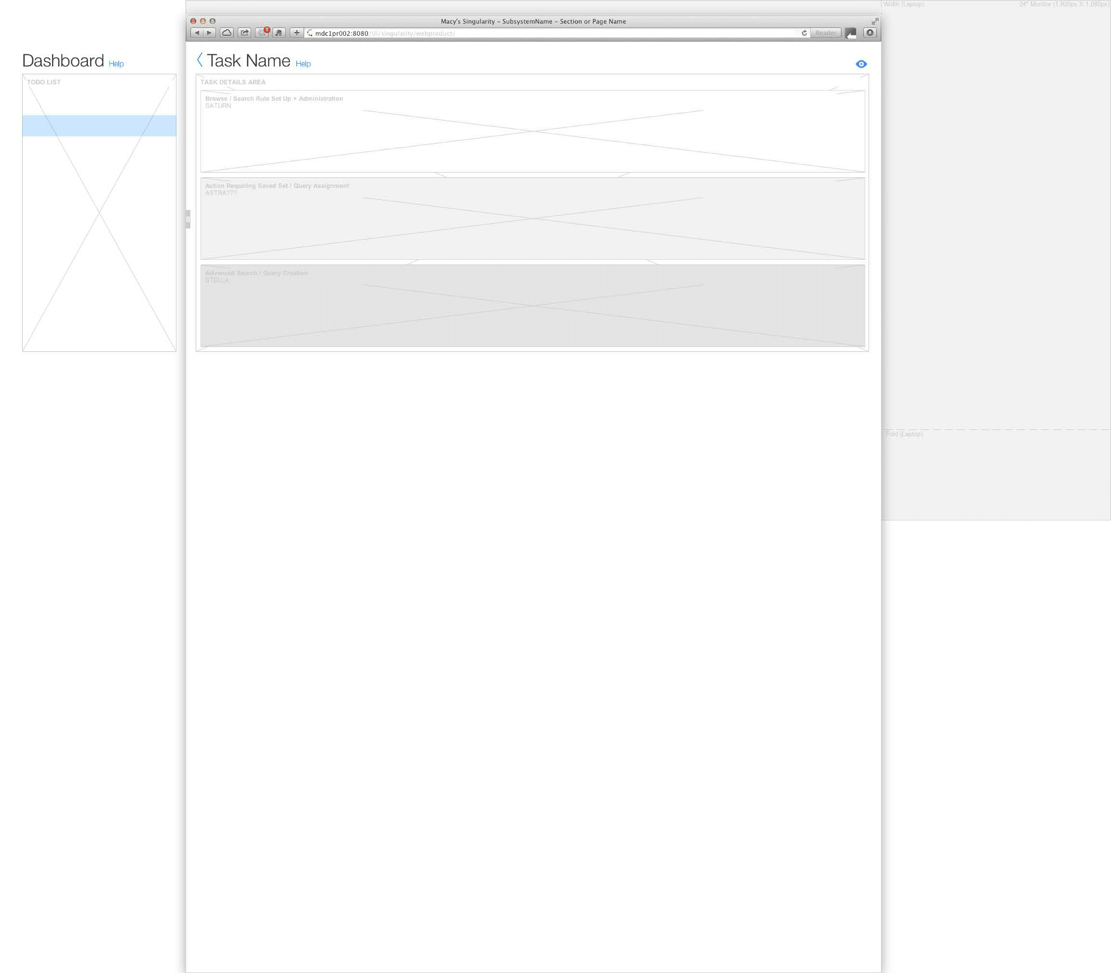Open Help link next to Dashboard
The height and width of the screenshot is (973, 1111).
tap(116, 64)
